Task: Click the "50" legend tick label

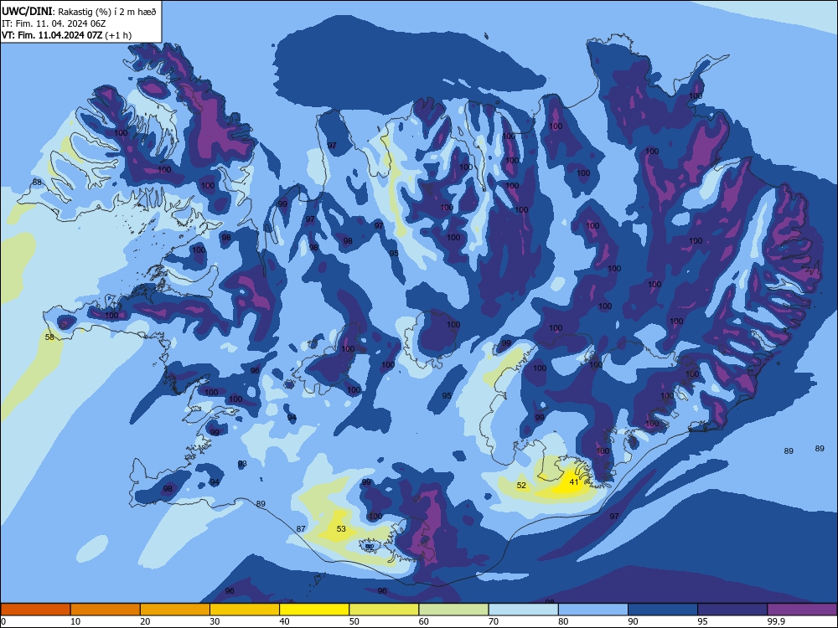Action: pyautogui.click(x=354, y=621)
